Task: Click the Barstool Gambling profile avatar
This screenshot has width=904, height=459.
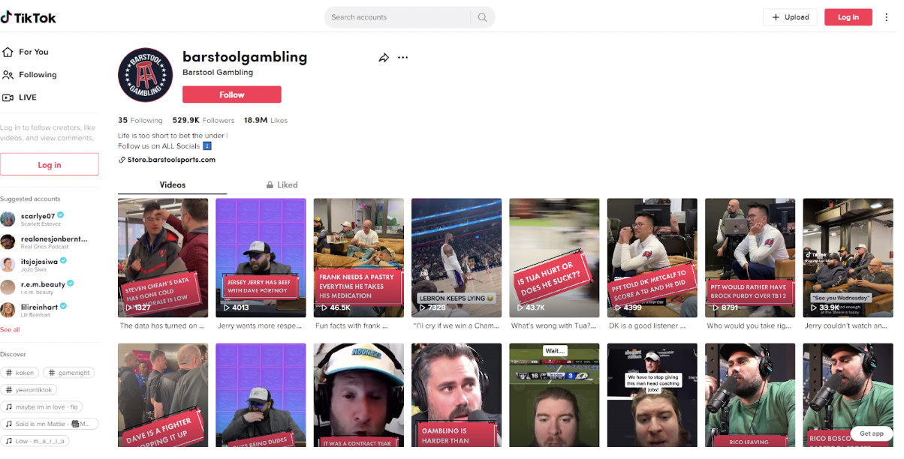Action: click(145, 75)
